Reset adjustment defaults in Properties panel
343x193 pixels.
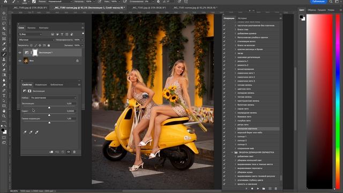(63, 152)
